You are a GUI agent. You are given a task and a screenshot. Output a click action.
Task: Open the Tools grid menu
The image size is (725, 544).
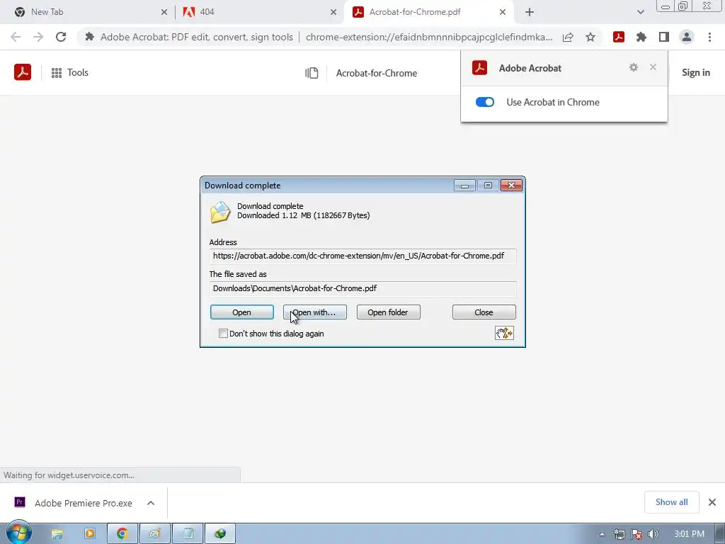(70, 73)
